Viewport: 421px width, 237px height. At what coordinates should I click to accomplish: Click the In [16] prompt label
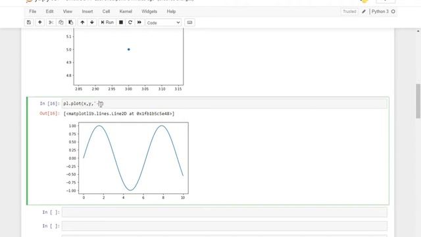click(49, 103)
